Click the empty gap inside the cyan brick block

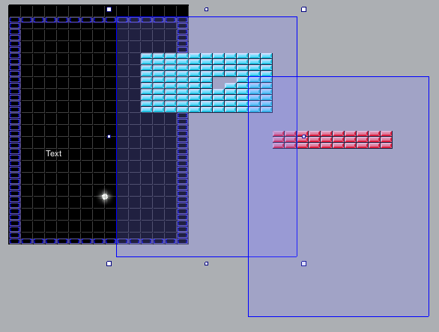point(224,83)
